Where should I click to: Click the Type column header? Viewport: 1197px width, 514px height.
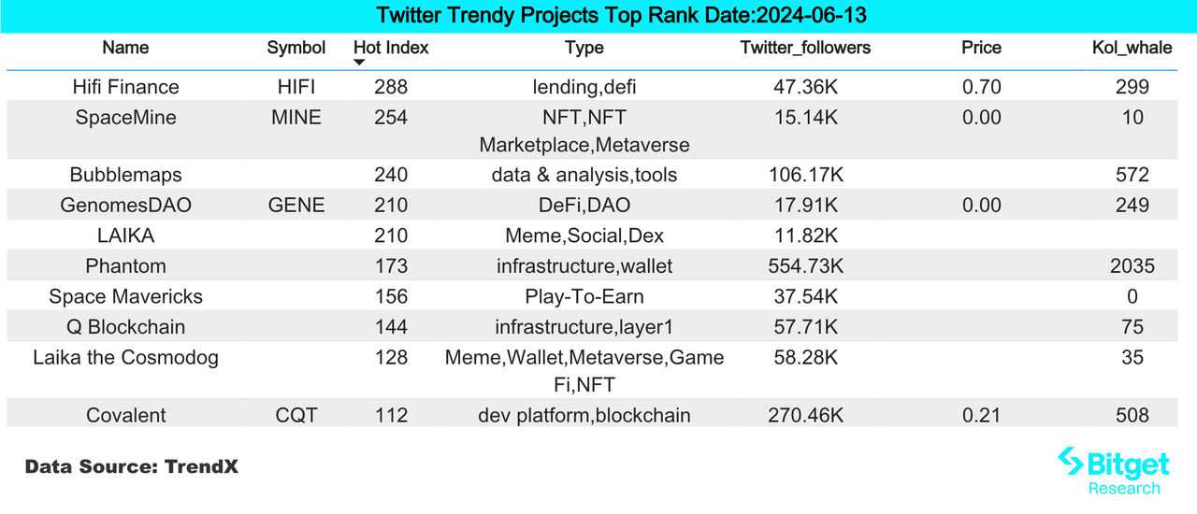pyautogui.click(x=584, y=48)
